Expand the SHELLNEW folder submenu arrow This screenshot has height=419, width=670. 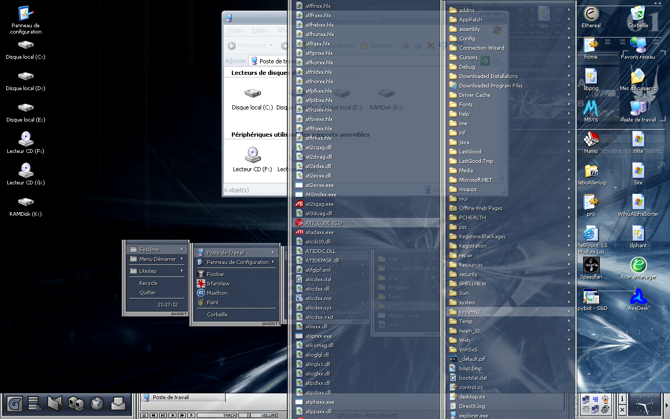[x=569, y=283]
